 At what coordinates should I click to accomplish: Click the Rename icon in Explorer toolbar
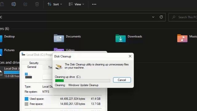click(x=14, y=4)
